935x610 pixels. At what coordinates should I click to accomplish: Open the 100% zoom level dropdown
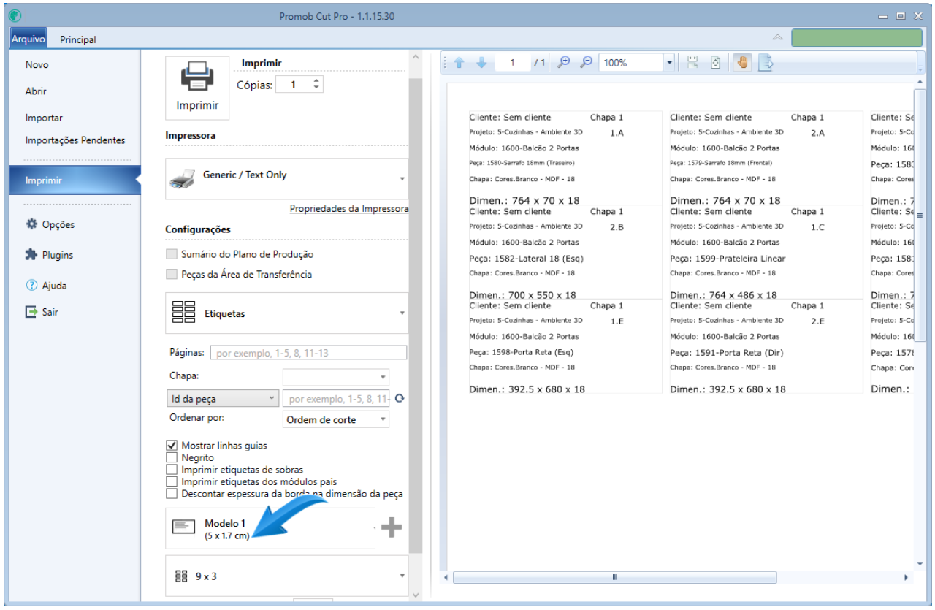tap(669, 63)
